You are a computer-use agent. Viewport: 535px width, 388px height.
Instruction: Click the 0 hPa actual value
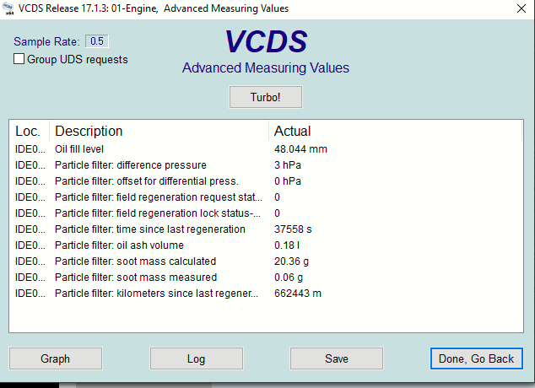point(288,181)
